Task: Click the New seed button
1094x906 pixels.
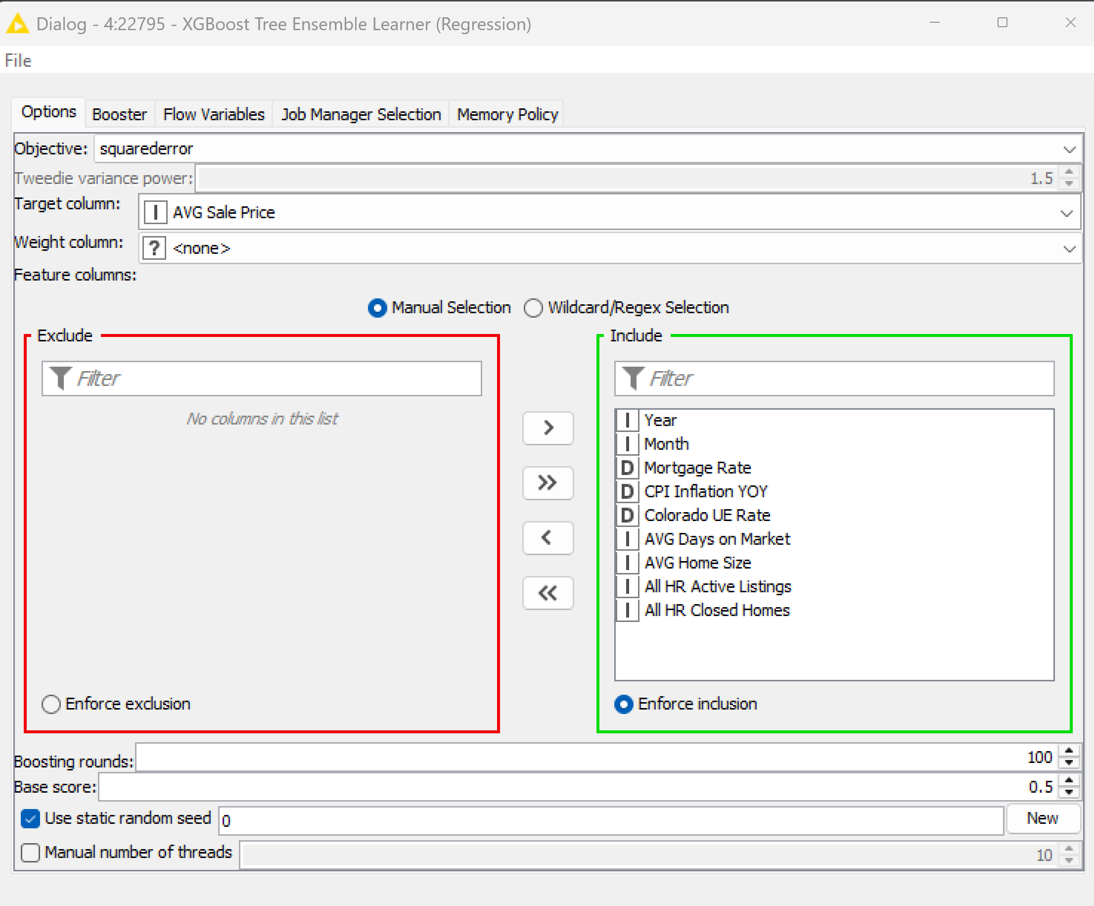Action: tap(1042, 818)
